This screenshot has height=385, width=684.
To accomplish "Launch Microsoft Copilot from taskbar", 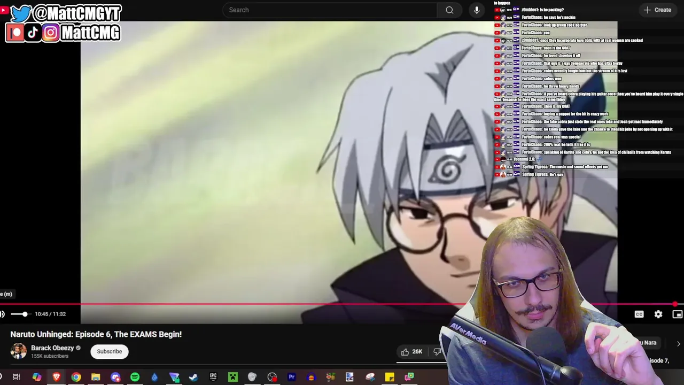I will pos(36,377).
